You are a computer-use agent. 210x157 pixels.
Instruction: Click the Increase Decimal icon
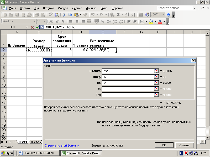(x=115, y=21)
